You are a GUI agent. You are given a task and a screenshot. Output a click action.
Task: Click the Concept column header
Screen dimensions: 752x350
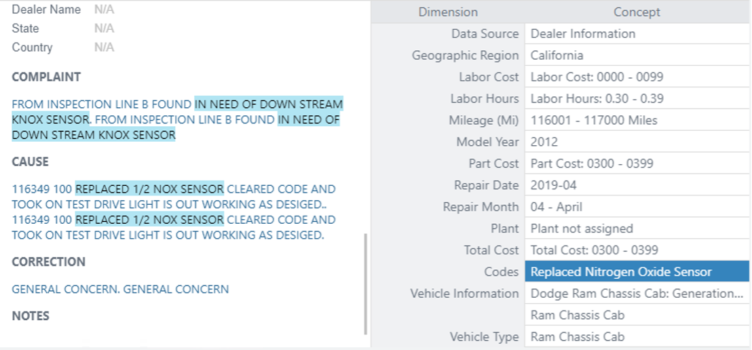pos(637,12)
